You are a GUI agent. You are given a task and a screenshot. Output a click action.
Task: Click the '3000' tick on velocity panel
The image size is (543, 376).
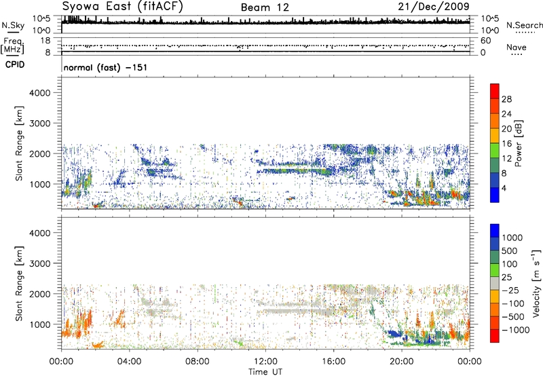point(40,263)
